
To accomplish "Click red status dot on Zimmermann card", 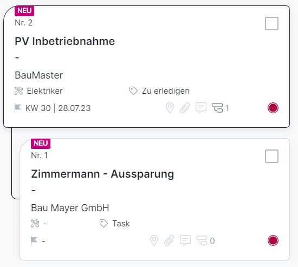I will (273, 240).
